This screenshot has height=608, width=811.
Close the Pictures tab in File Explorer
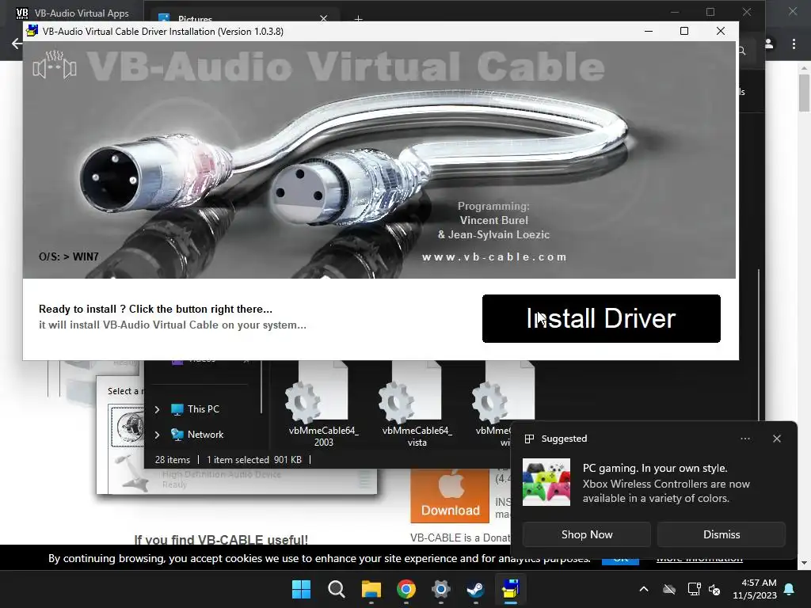[323, 18]
